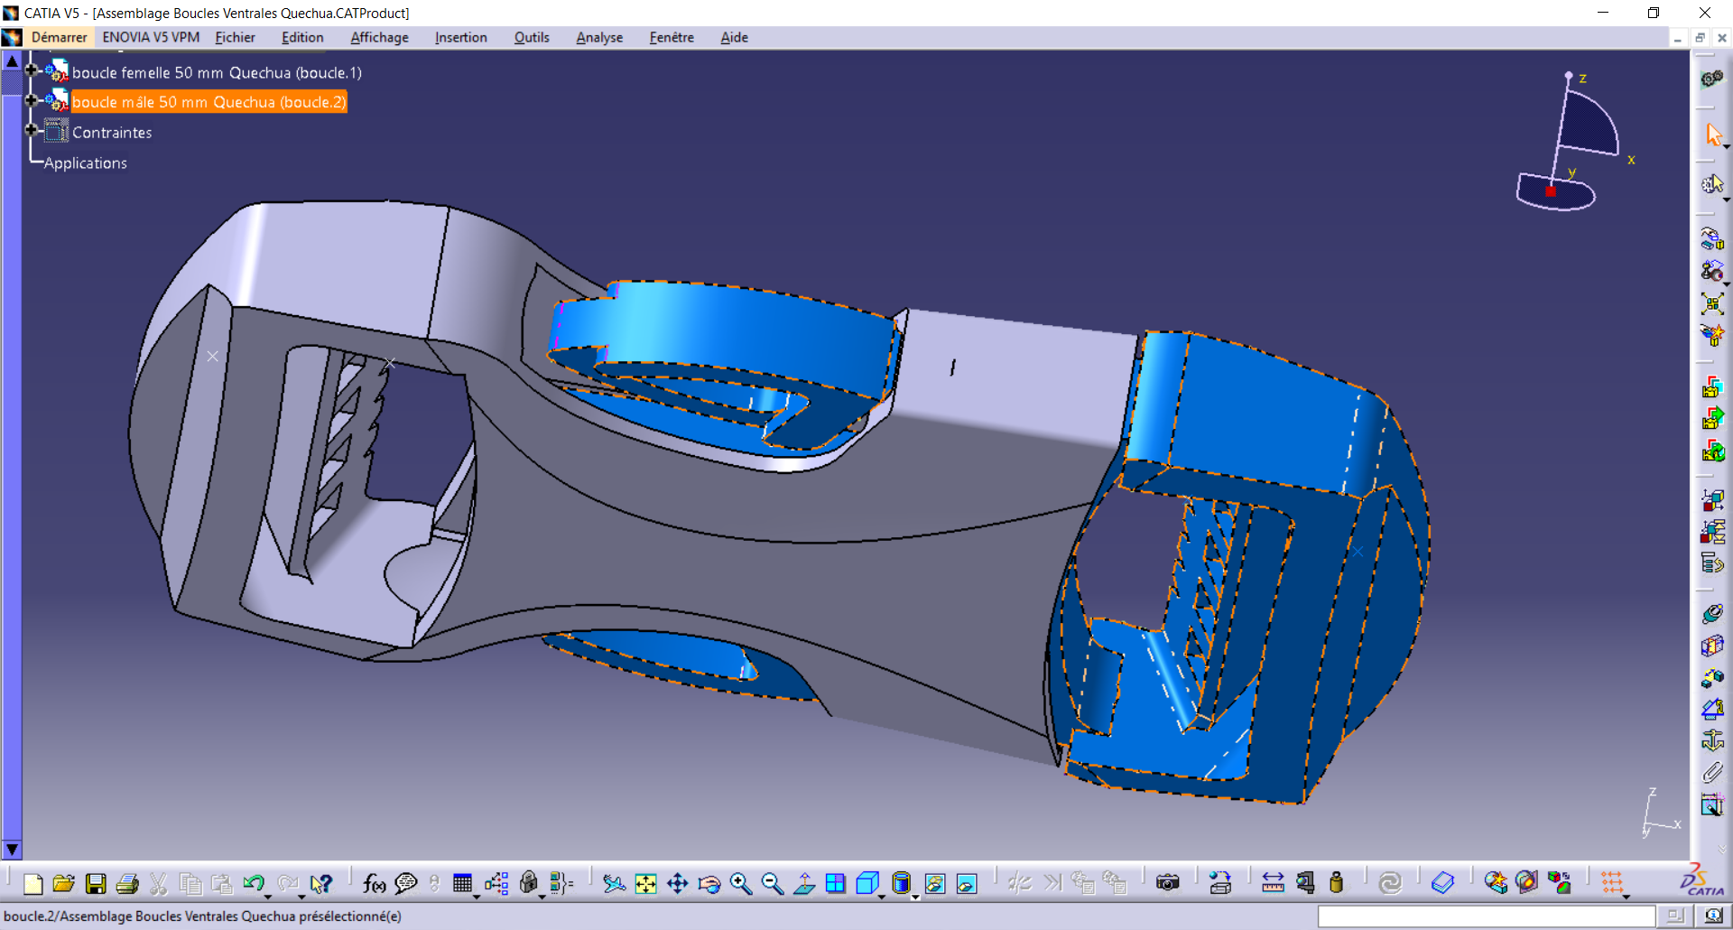Select boucle mâle 50 mm Quechua item

pyautogui.click(x=209, y=102)
